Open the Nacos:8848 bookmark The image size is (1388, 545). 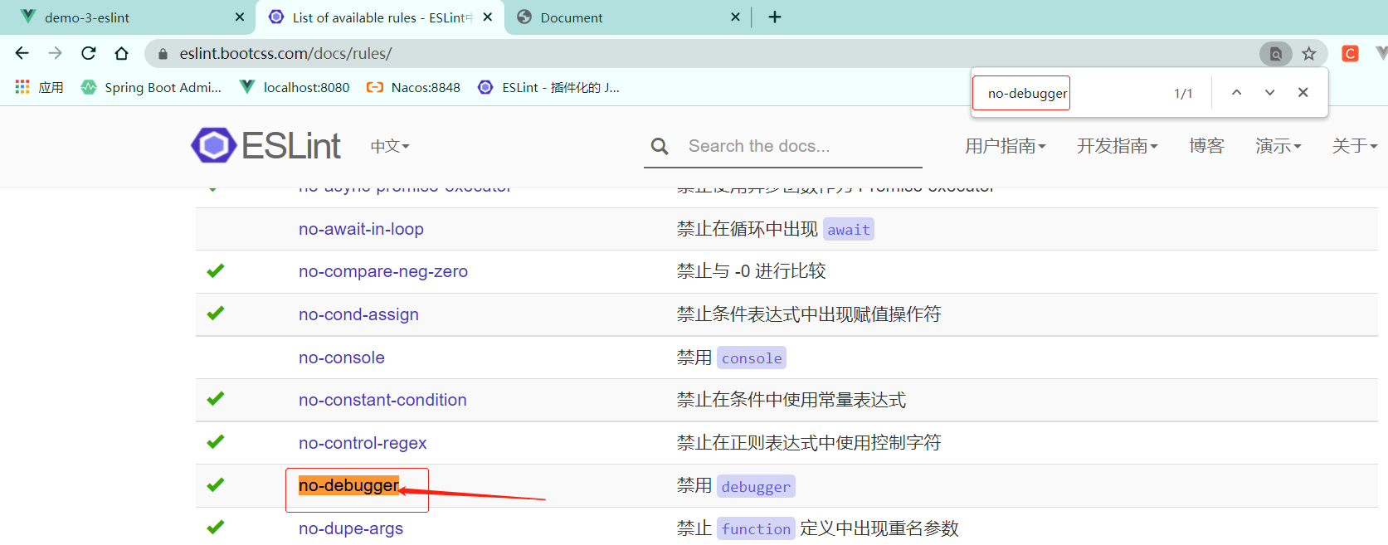(x=413, y=87)
